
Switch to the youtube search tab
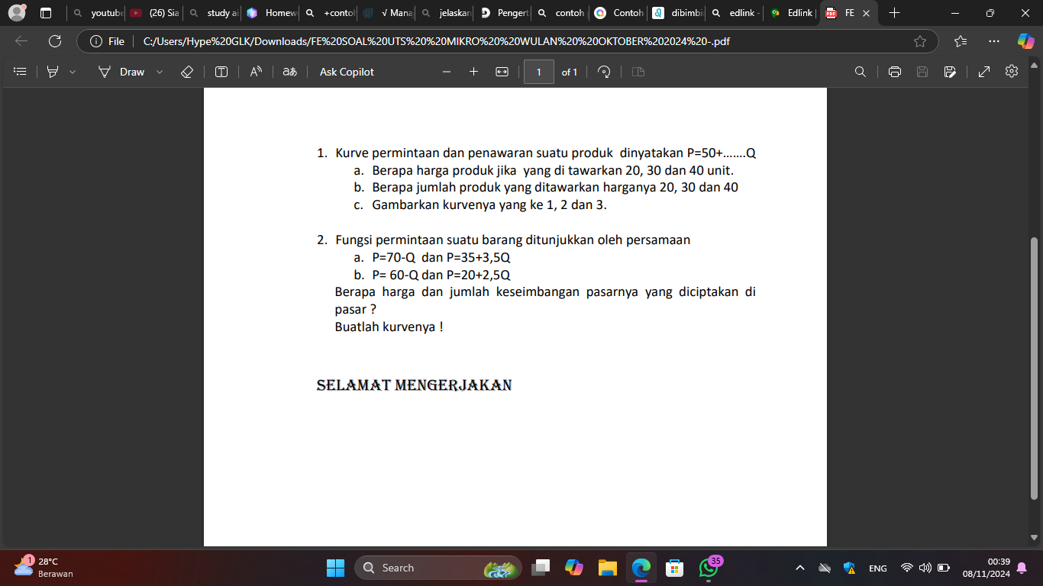[x=96, y=13]
